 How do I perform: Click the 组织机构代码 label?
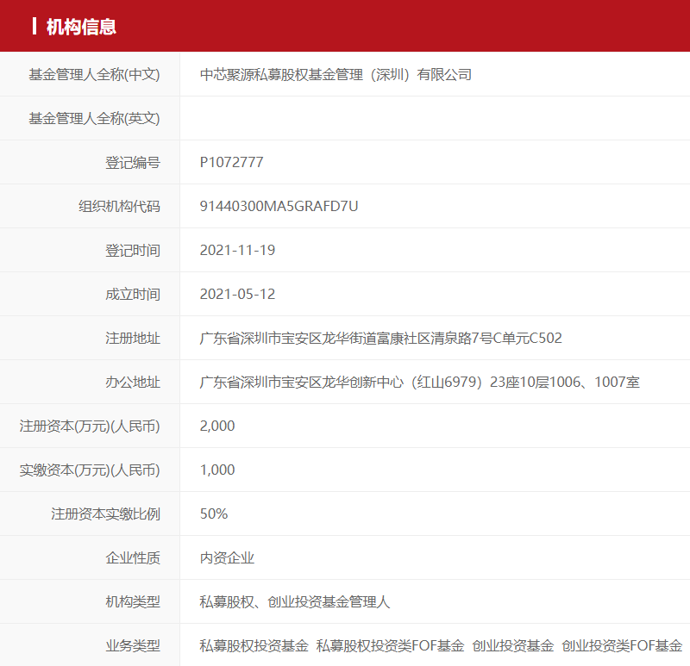(119, 206)
